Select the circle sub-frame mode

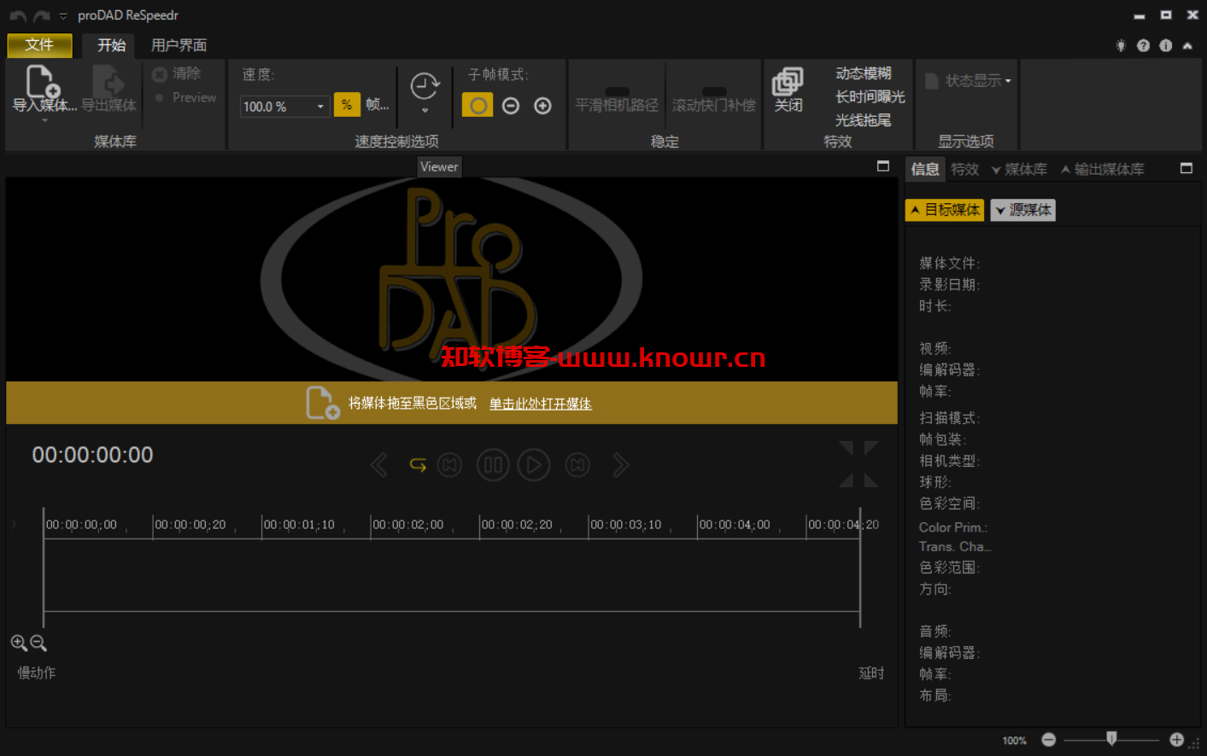(478, 106)
